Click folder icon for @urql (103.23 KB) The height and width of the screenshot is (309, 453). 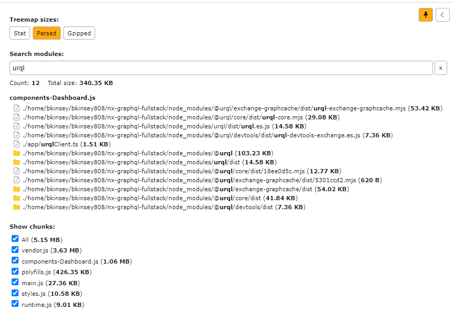16,153
